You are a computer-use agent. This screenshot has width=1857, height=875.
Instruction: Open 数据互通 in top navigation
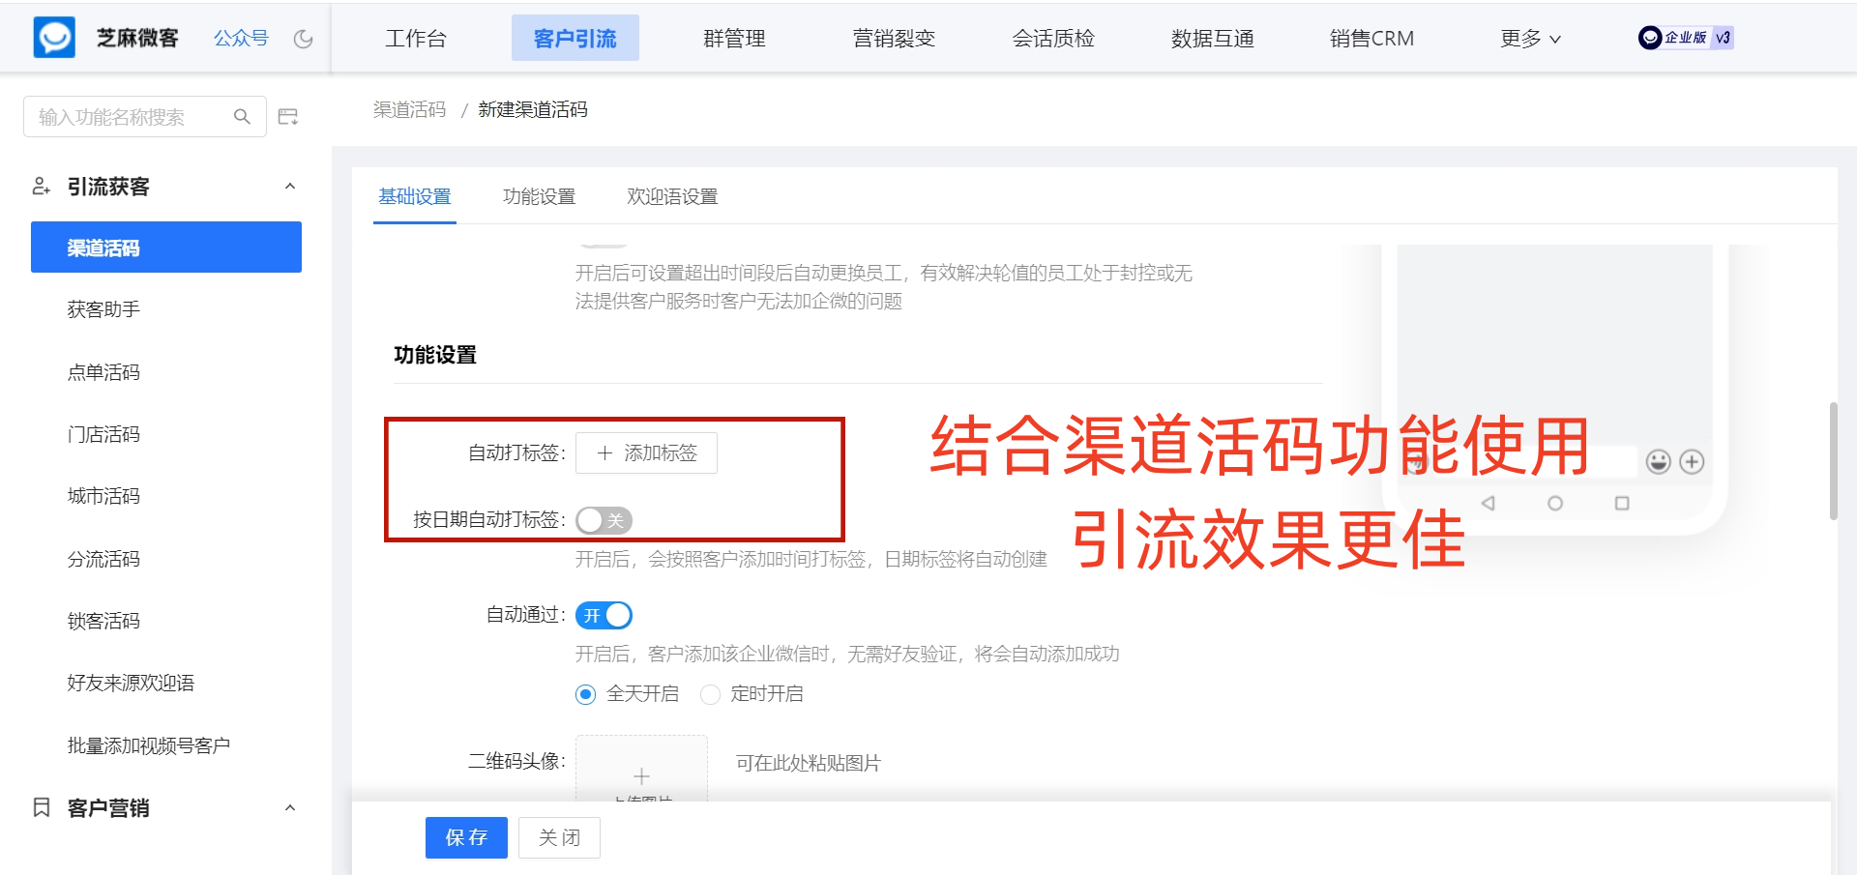[1213, 39]
